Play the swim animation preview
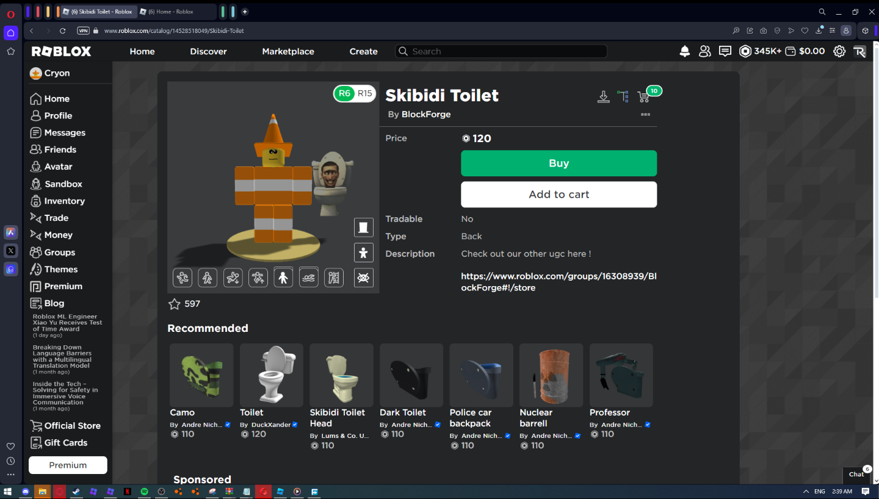Viewport: 879px width, 499px height. (309, 278)
